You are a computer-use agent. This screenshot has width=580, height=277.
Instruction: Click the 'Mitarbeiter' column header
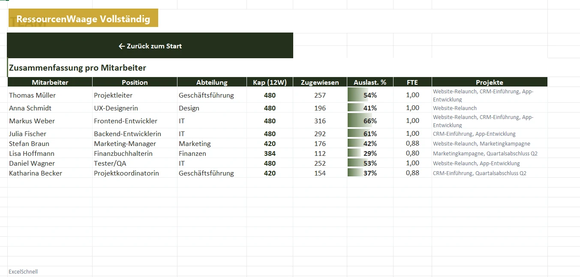[50, 82]
